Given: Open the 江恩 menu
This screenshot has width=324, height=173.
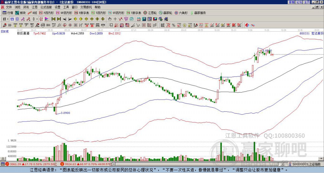Looking at the screenshot, I should point(34,7).
